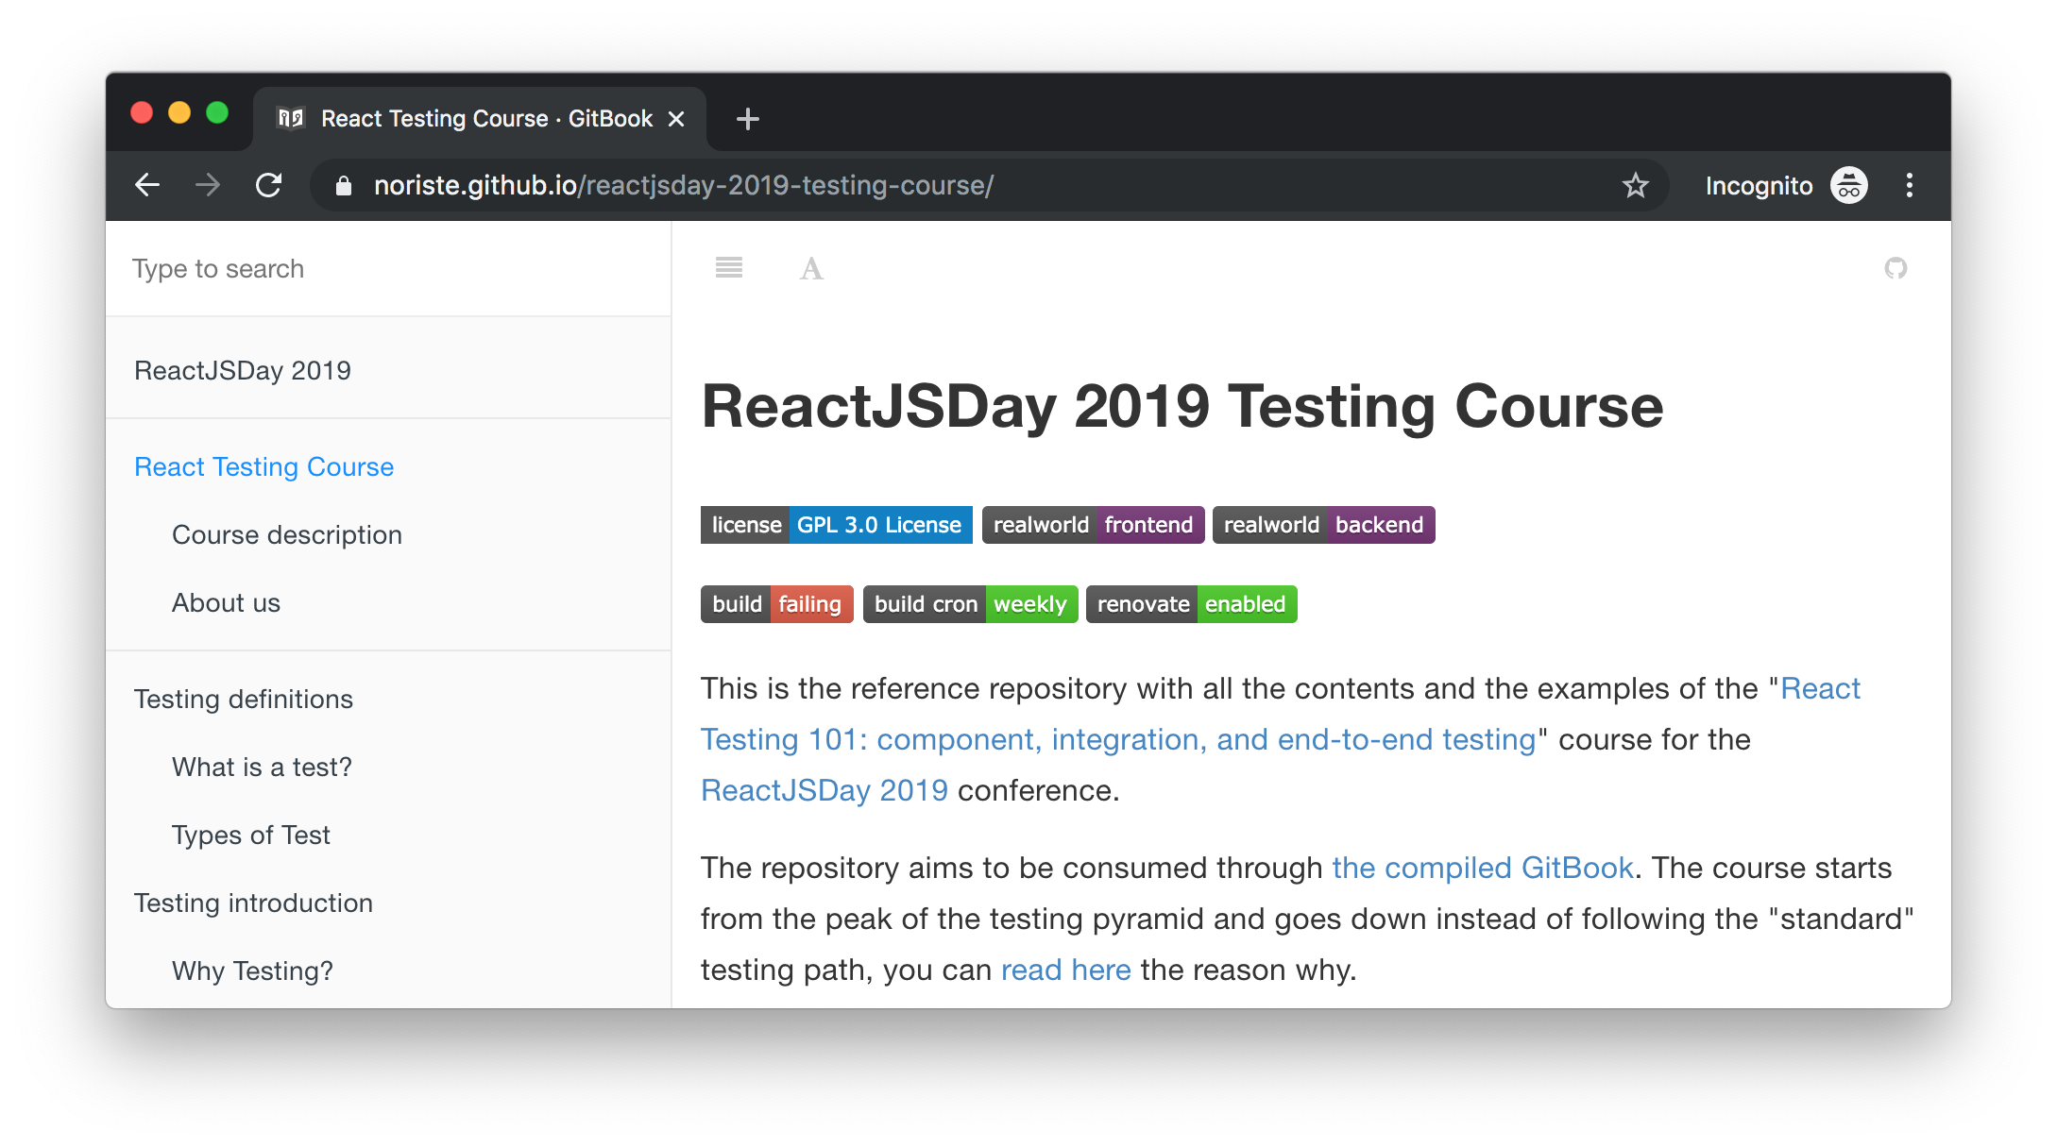Viewport: 2057px width, 1148px height.
Task: Go to the About us chapter
Action: (226, 603)
